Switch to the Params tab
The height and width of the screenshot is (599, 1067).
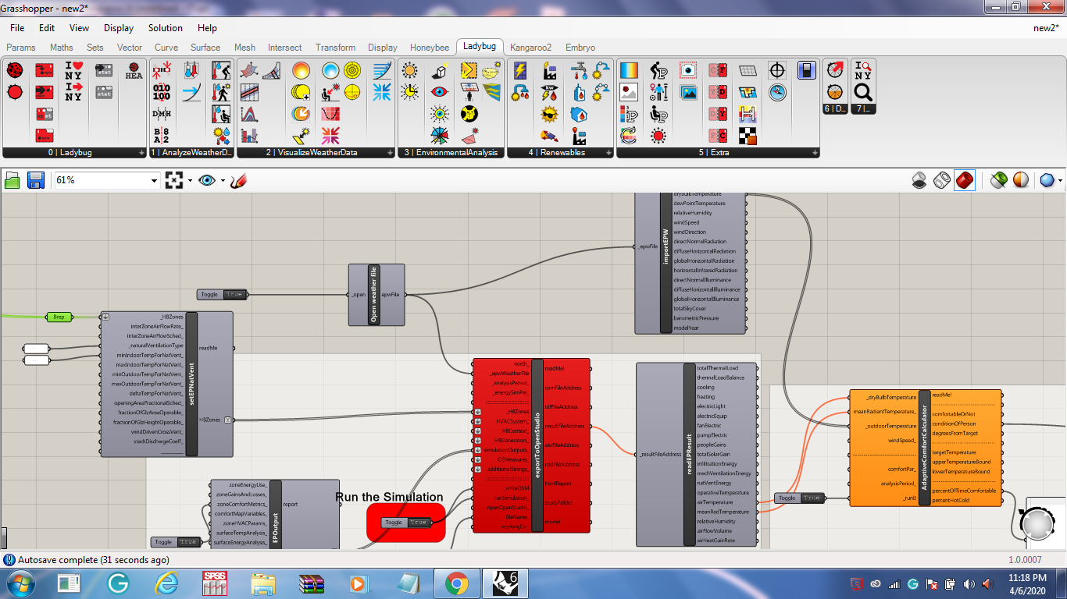pos(21,48)
